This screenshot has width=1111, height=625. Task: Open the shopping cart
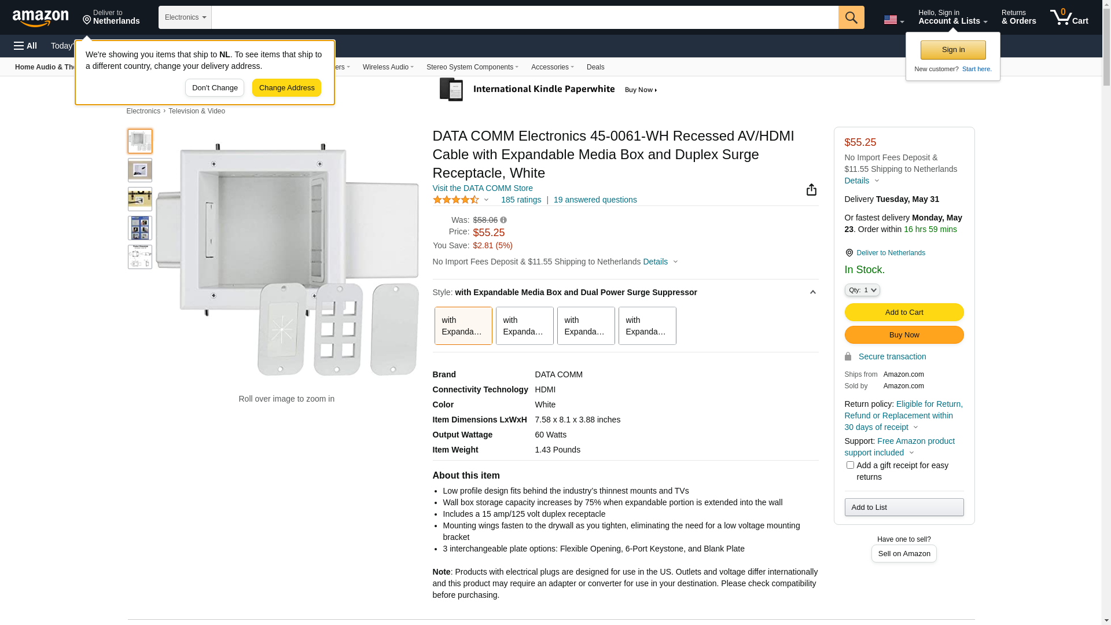coord(1069,17)
